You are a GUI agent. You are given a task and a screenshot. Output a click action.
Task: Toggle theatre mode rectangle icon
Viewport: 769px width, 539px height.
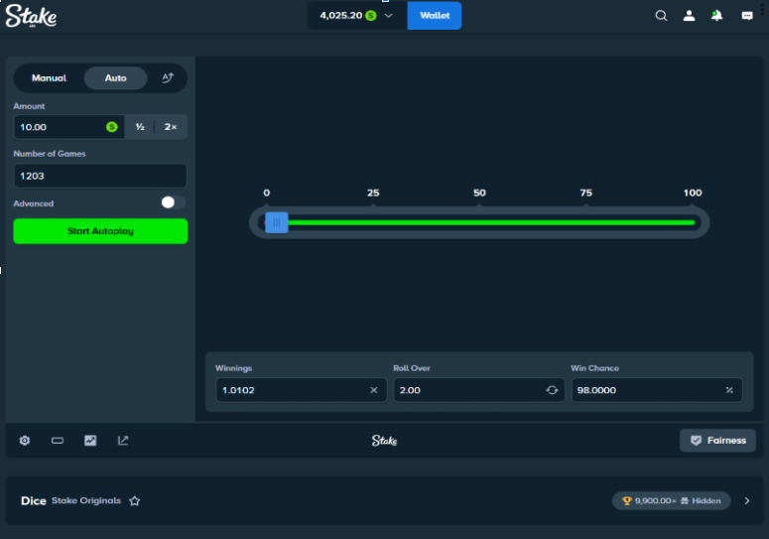tap(58, 441)
